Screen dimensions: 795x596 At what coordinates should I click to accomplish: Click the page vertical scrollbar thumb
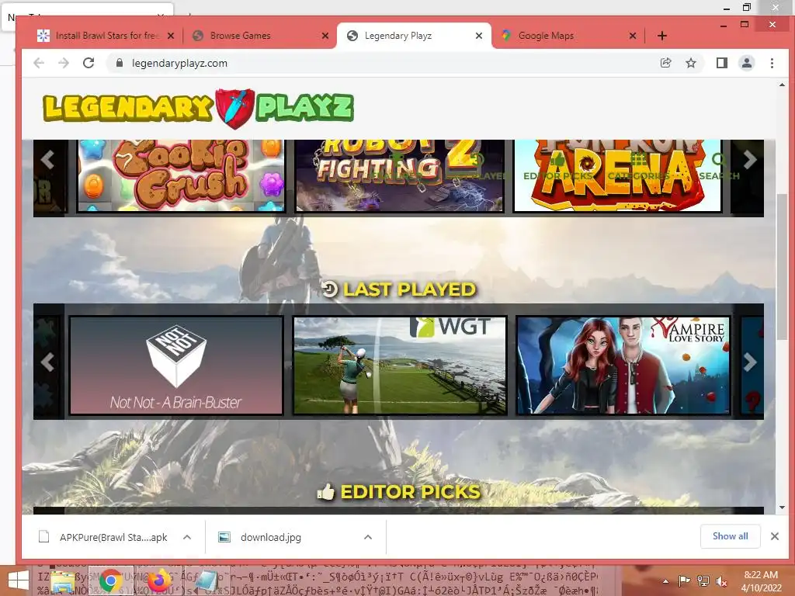[782, 266]
